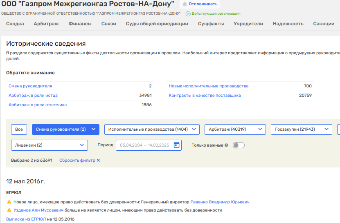The width and height of the screenshot is (340, 223).
Task: Open the Учредители tab
Action: pos(248,24)
